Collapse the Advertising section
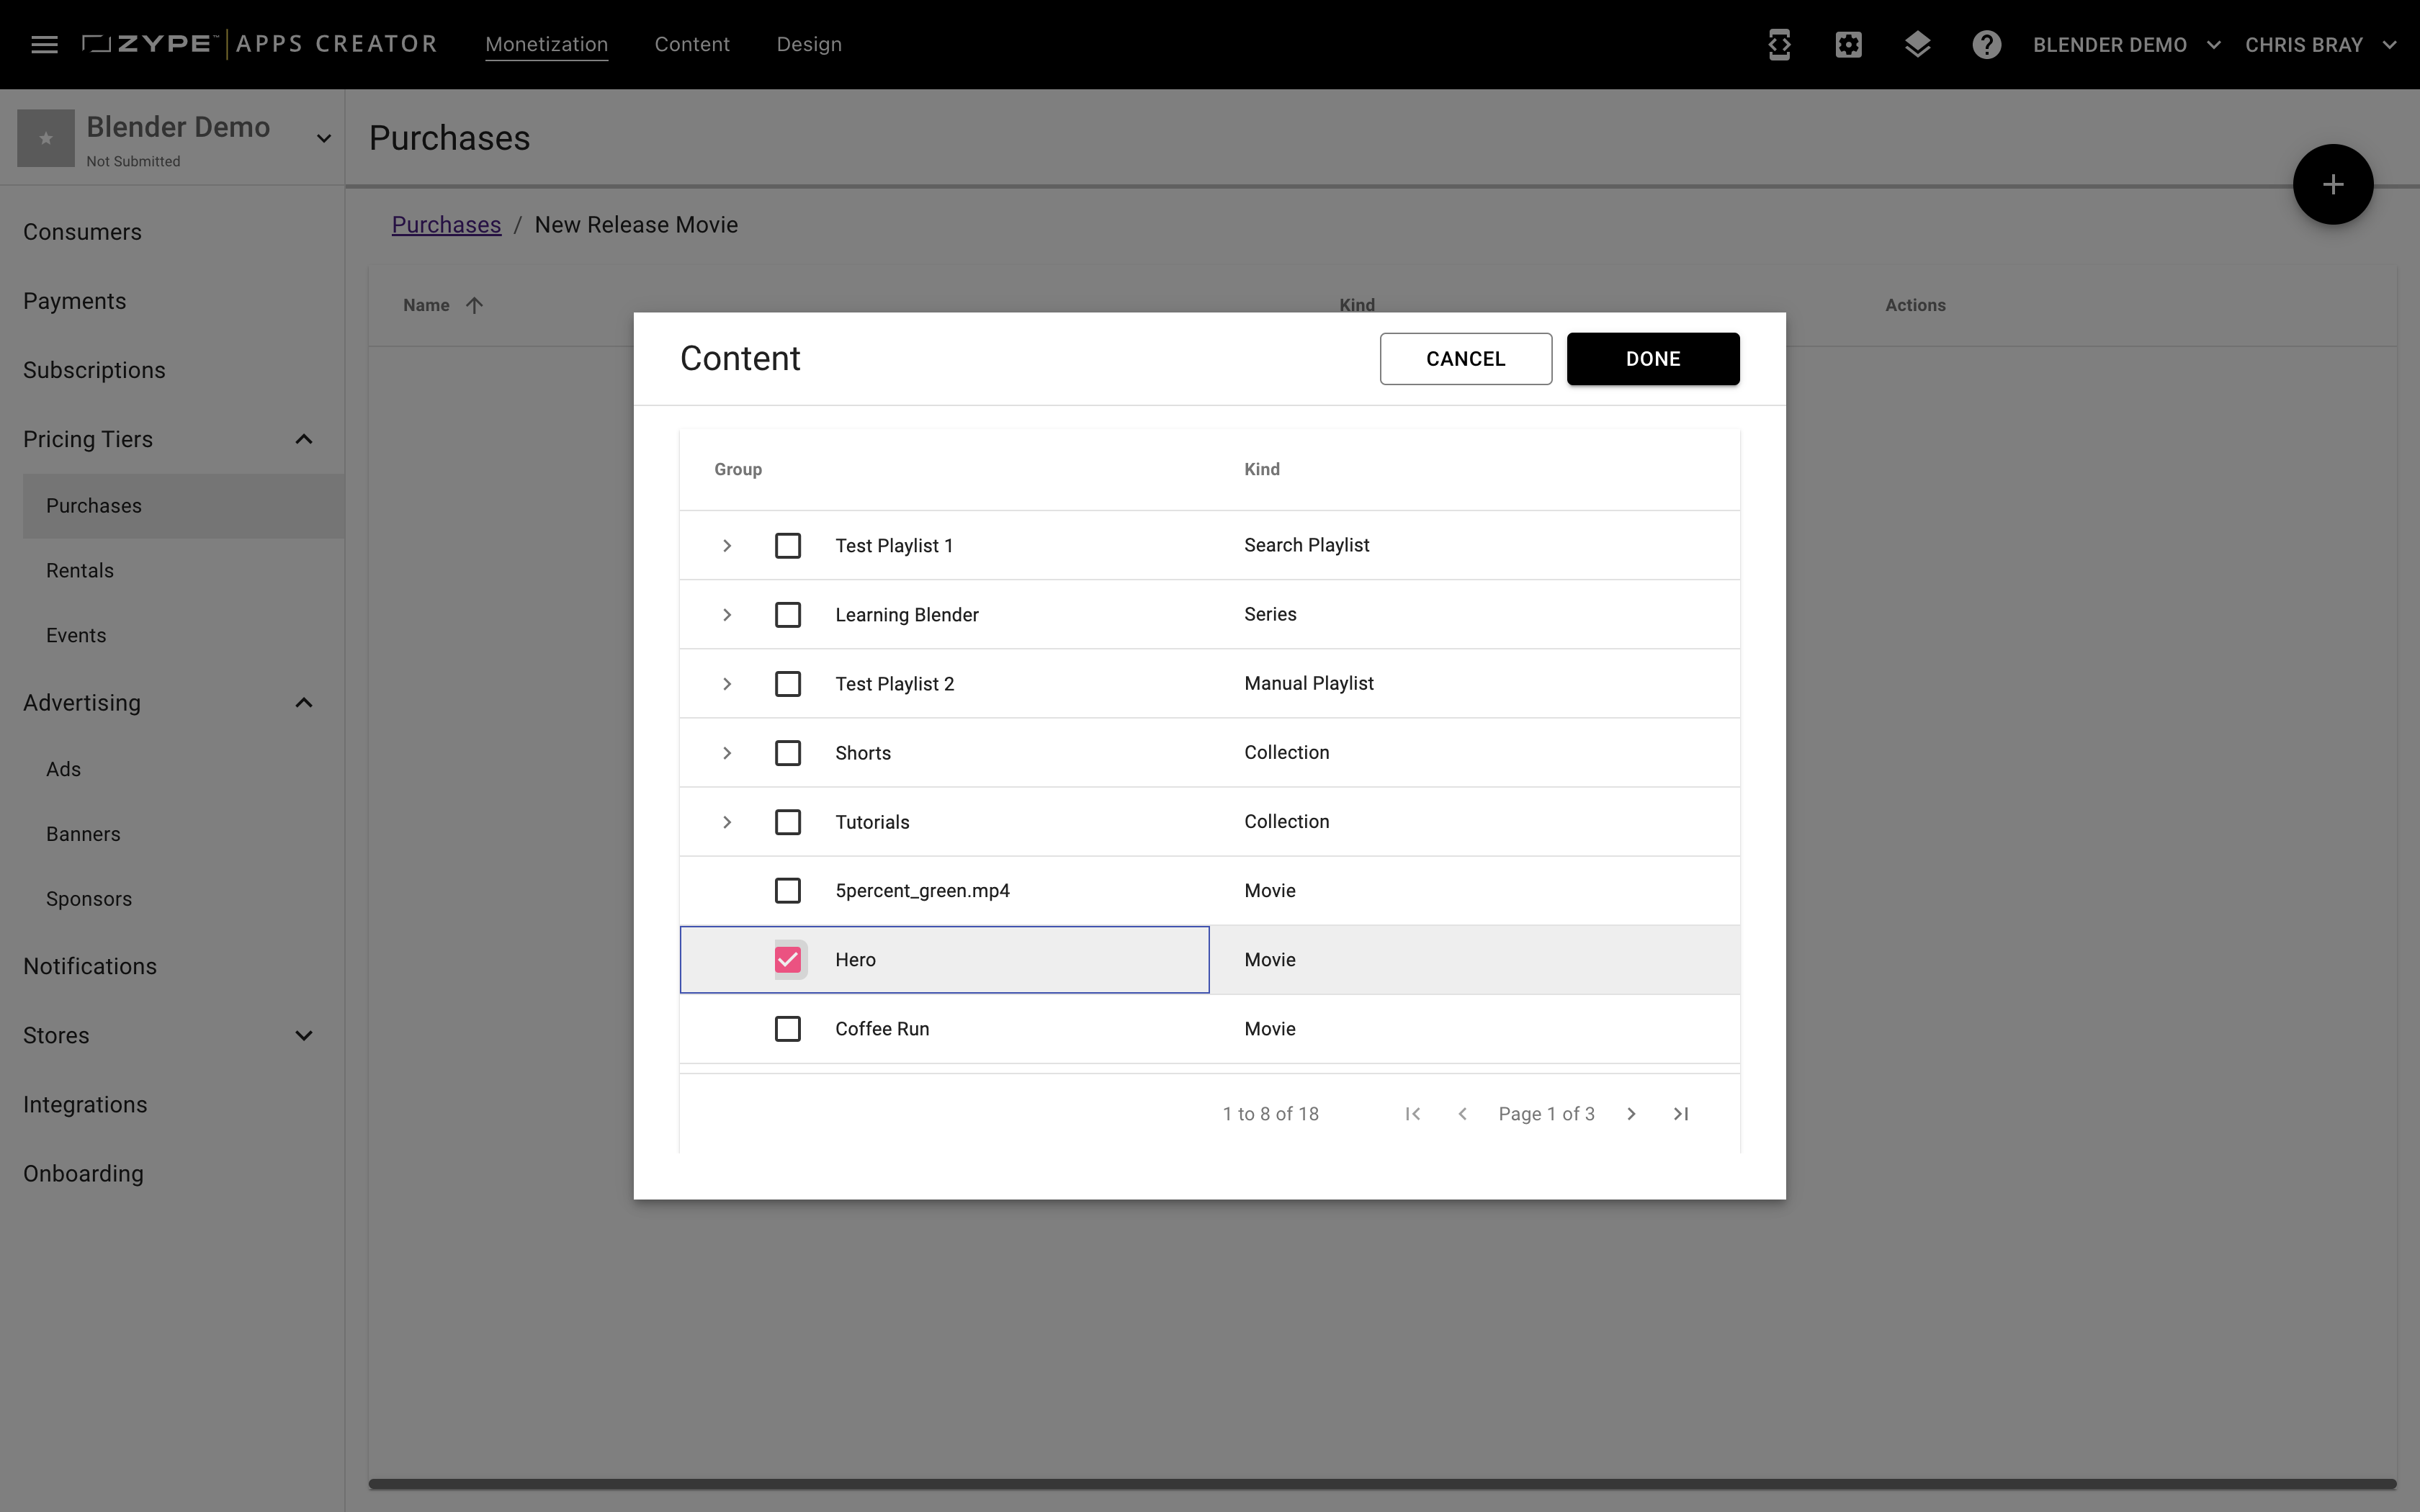The image size is (2420, 1512). 304,702
